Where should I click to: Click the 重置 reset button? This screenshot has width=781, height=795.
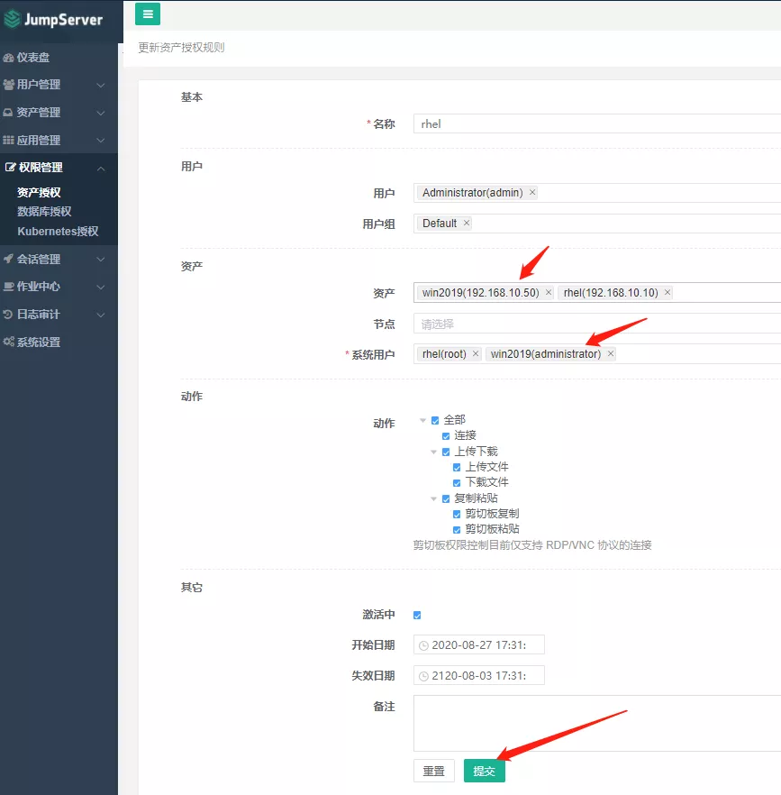(434, 771)
